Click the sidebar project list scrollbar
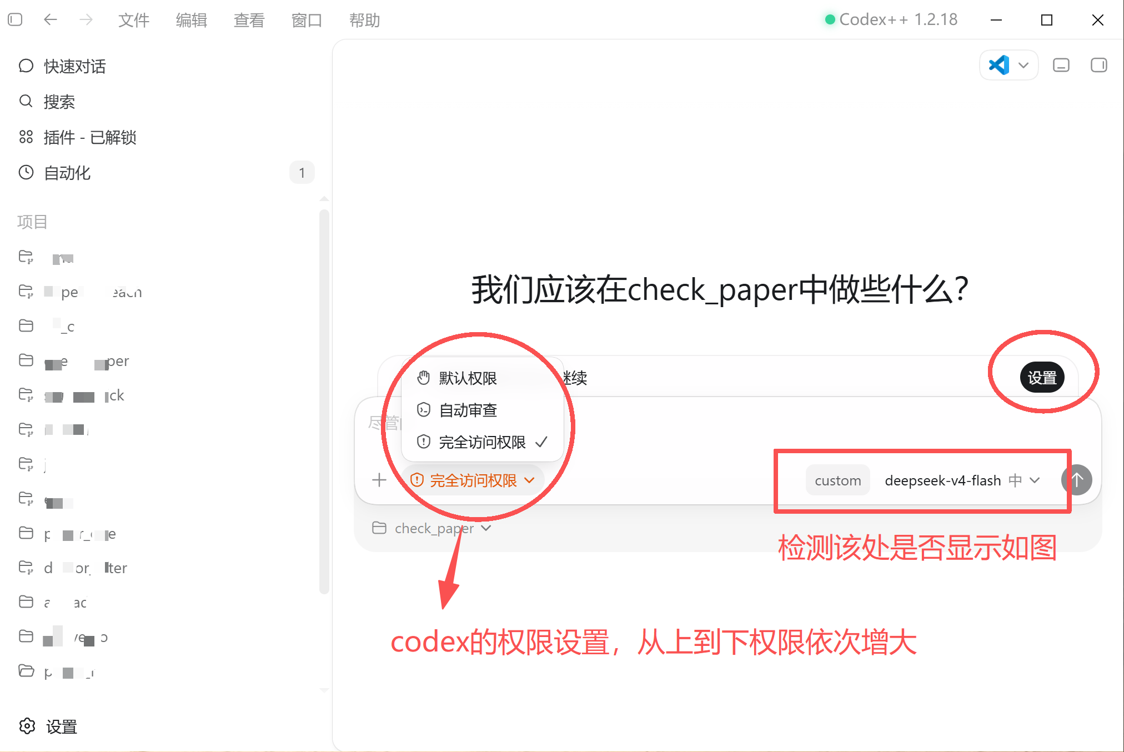 coord(324,401)
